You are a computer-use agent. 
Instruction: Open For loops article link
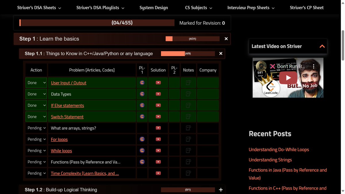(59, 139)
